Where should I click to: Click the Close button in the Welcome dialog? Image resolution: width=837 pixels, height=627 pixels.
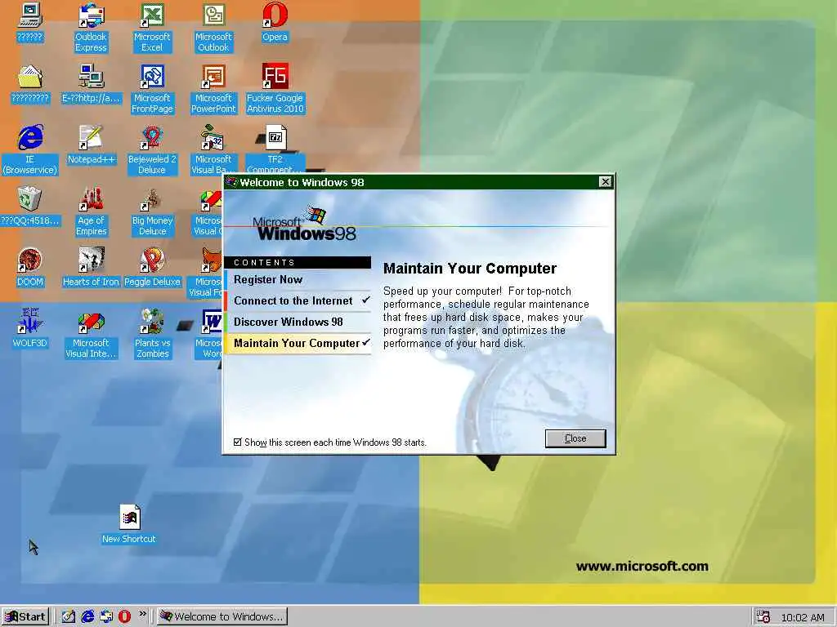click(575, 438)
